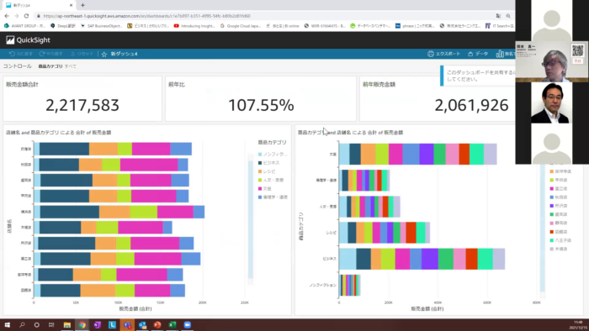
Task: Click first light-blue segment of ビジネス category bar
Action: [x=348, y=259]
